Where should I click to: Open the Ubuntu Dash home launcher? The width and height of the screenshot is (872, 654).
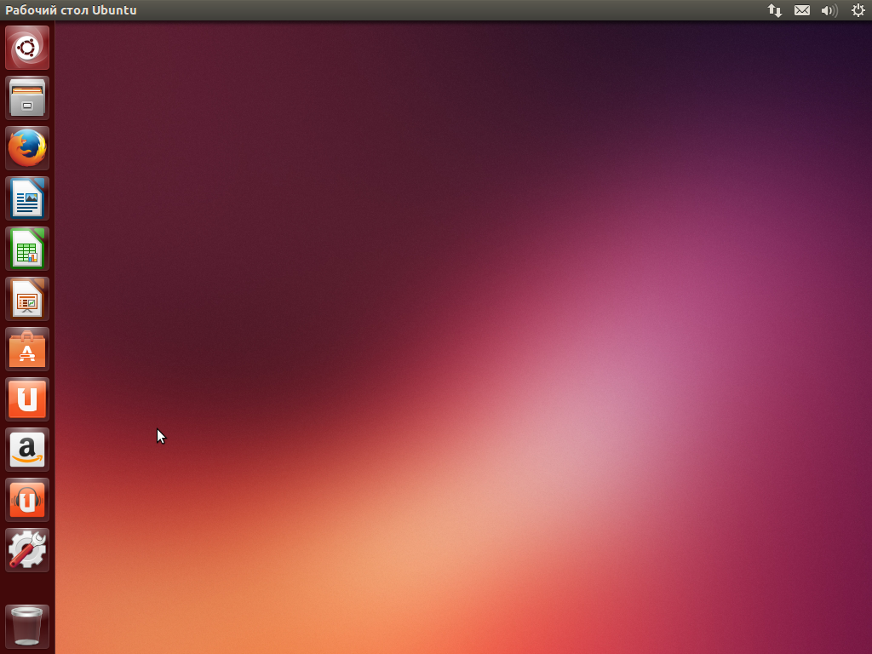tap(27, 48)
